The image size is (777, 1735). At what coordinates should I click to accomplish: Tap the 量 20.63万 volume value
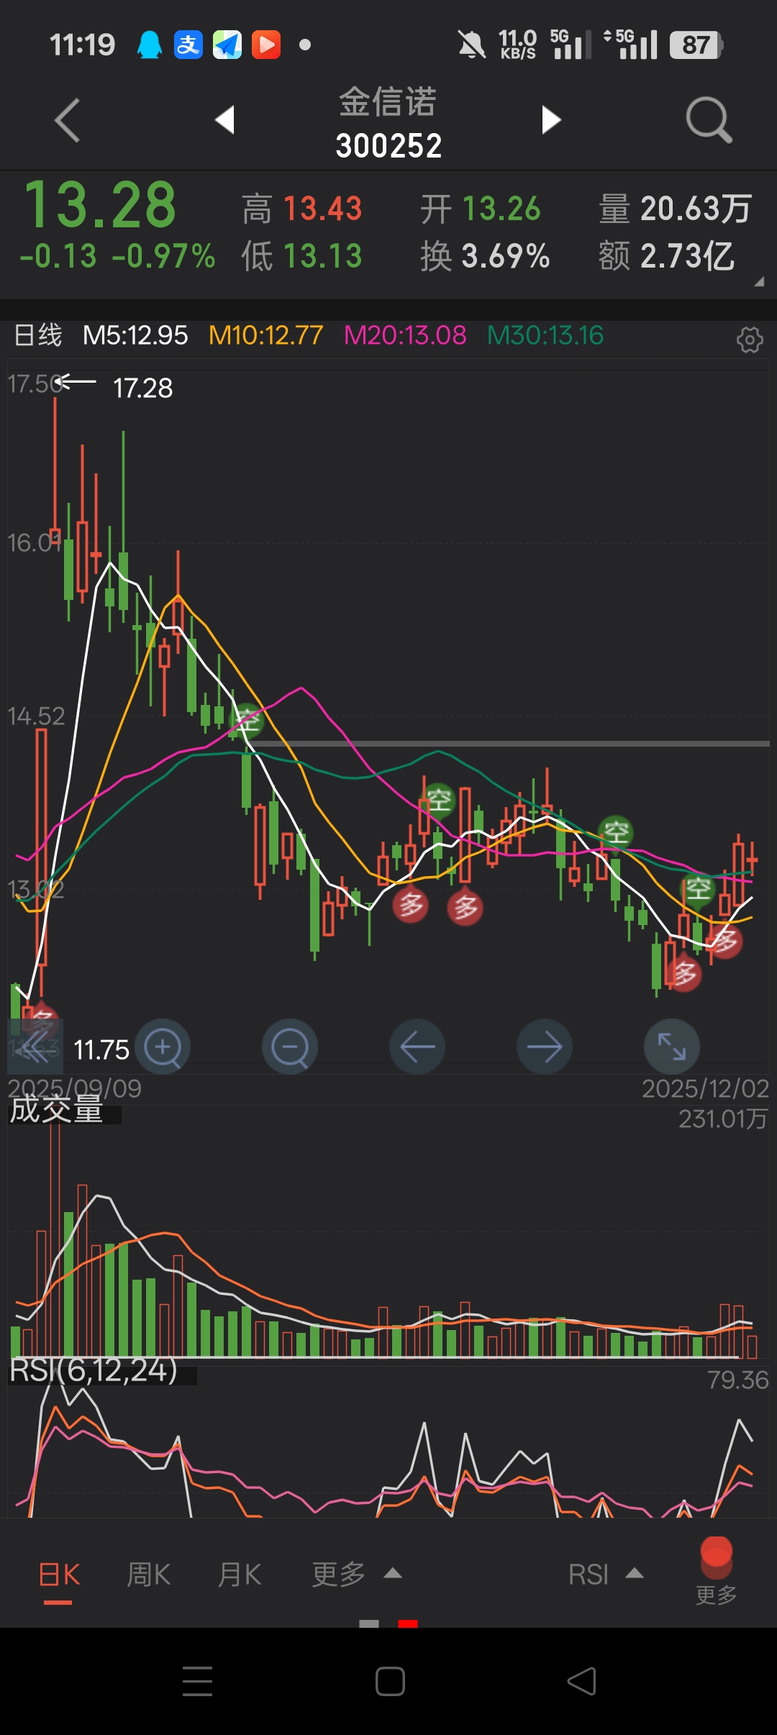(675, 209)
